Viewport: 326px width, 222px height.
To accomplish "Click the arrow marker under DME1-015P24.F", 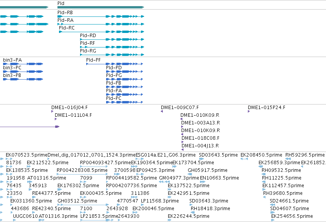I will pos(249,111).
